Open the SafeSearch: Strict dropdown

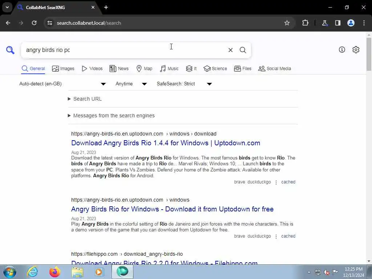tap(184, 84)
